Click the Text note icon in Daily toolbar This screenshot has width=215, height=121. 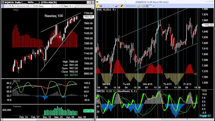(62, 6)
